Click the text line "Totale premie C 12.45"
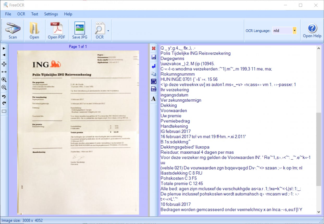Screen dimensions: 324x224 pos(182,183)
